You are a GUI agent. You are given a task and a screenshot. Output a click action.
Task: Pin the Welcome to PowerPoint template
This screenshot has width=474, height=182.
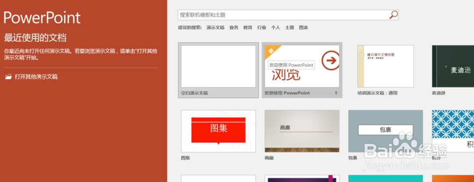tap(336, 93)
